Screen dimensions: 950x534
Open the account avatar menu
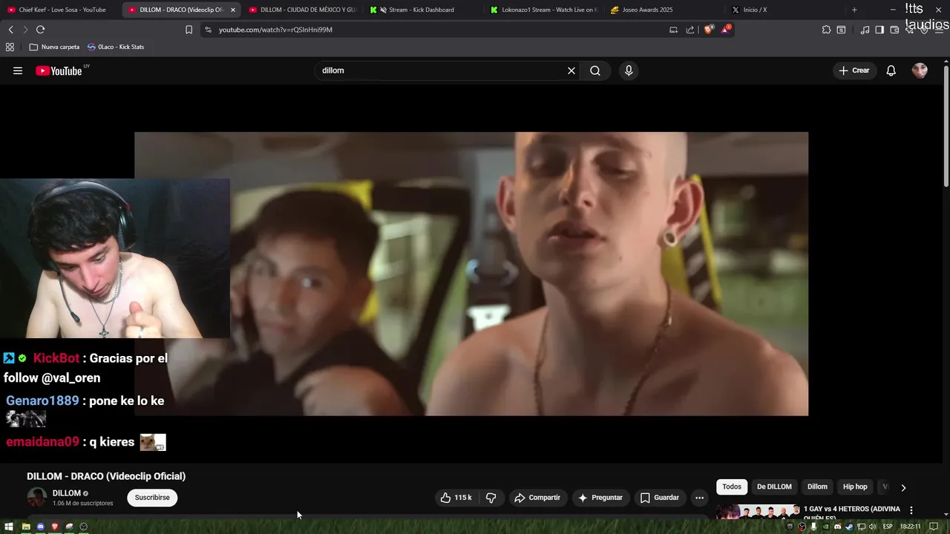920,70
